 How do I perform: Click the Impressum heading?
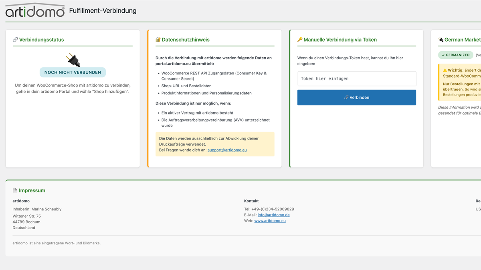click(x=32, y=190)
